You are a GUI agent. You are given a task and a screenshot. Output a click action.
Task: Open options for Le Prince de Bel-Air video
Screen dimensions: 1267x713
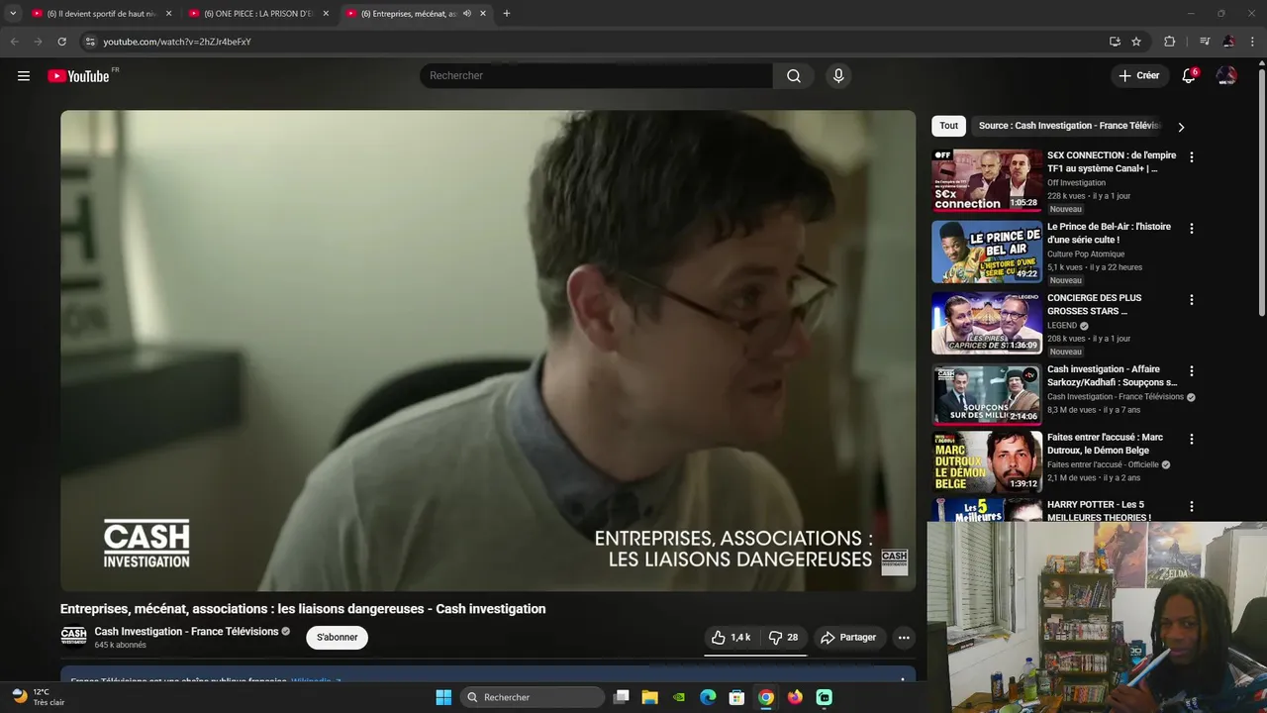pyautogui.click(x=1191, y=229)
